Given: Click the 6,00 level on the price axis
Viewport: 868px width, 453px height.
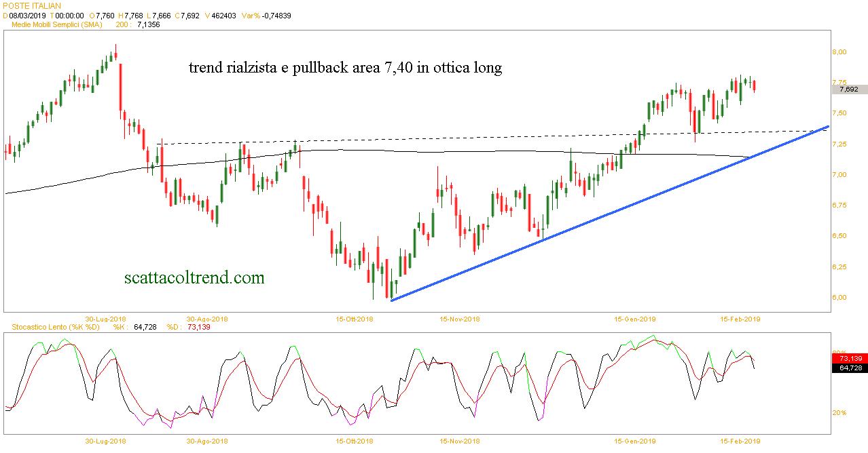Looking at the screenshot, I should [839, 297].
